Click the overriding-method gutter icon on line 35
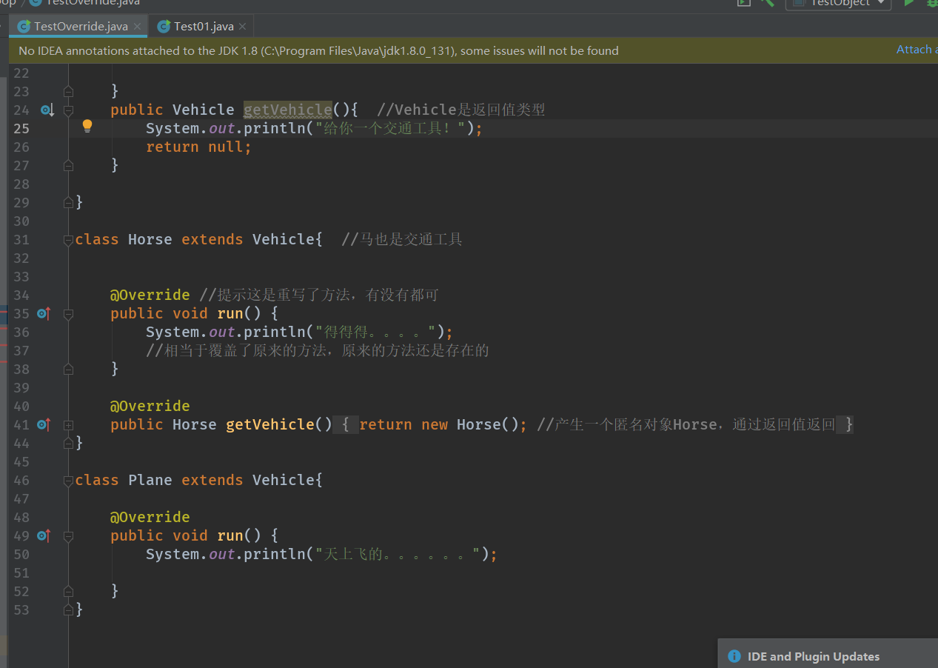The image size is (938, 668). (45, 313)
